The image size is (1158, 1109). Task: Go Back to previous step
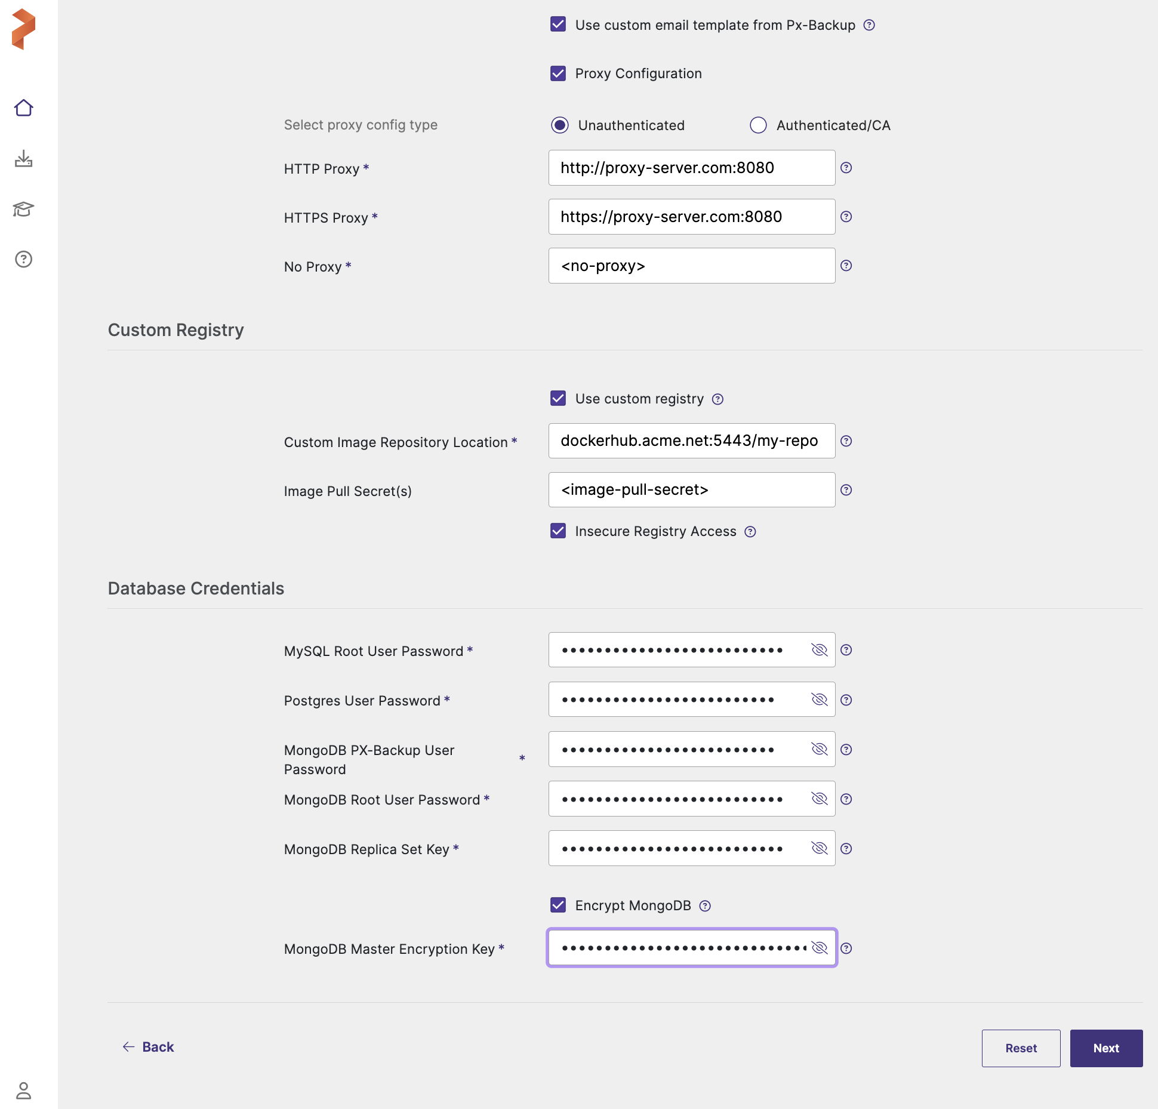pos(148,1047)
